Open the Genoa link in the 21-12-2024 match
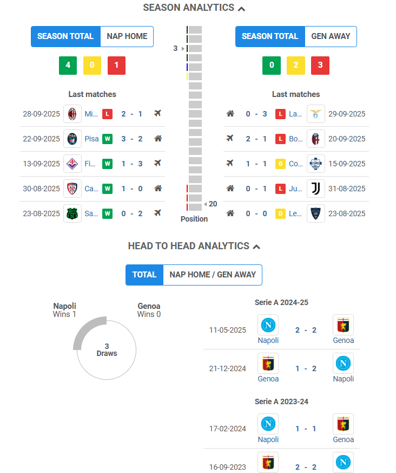Screen dimensions: 396x473 pos(268,379)
